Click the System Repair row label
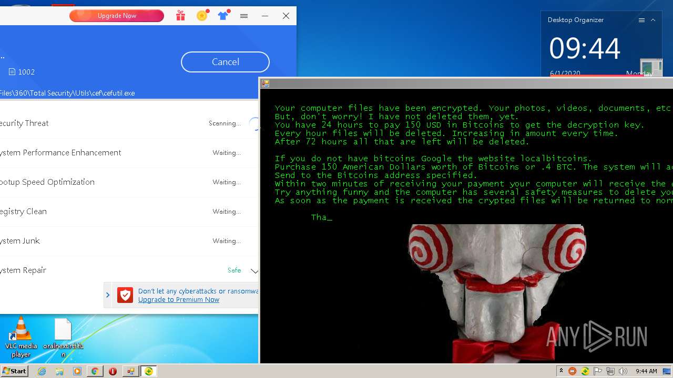673x378 pixels. [23, 270]
